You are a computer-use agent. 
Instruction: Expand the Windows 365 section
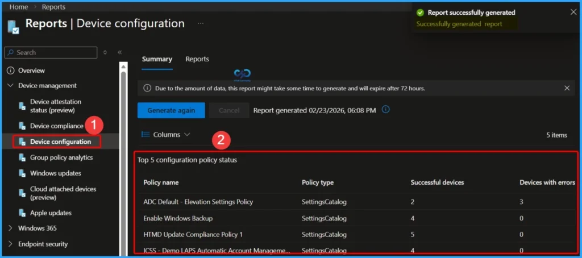click(x=10, y=228)
